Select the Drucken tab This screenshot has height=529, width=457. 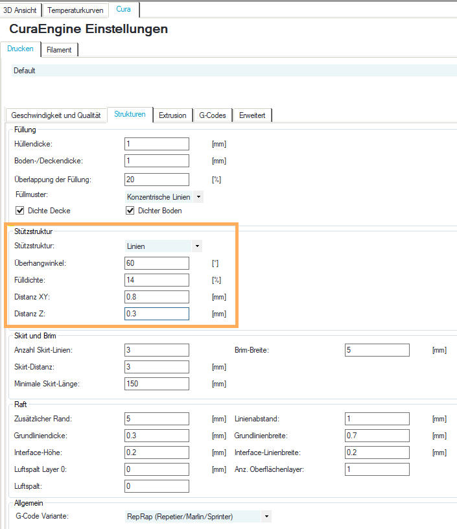pos(20,49)
